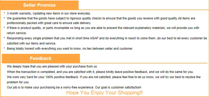209x97 pixels.
Task: Click the When the transaction is completed sentence
Action: coord(100,72)
